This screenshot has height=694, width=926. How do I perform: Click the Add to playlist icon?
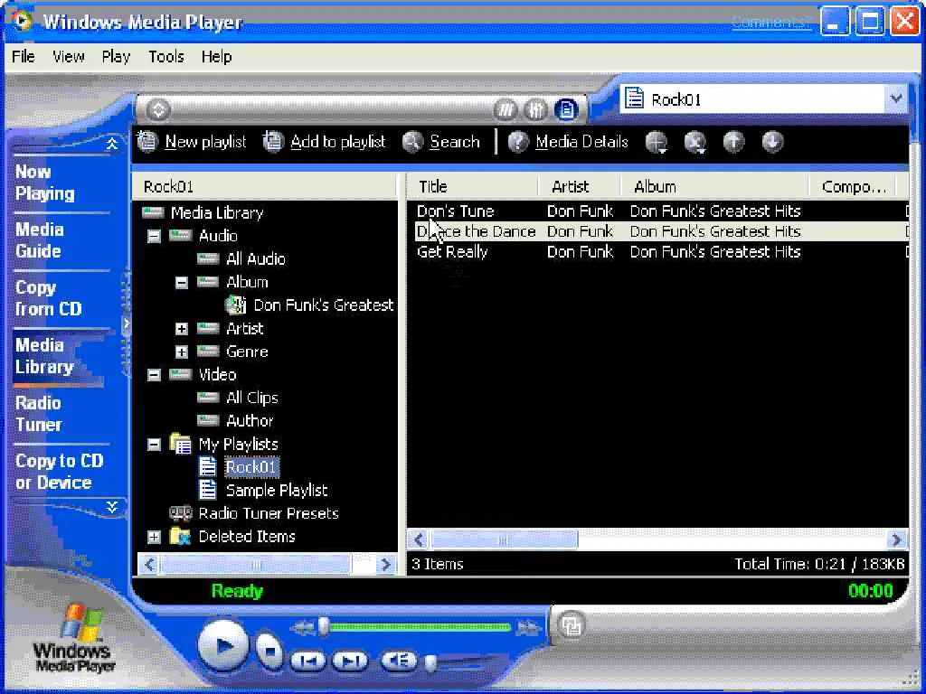[273, 142]
